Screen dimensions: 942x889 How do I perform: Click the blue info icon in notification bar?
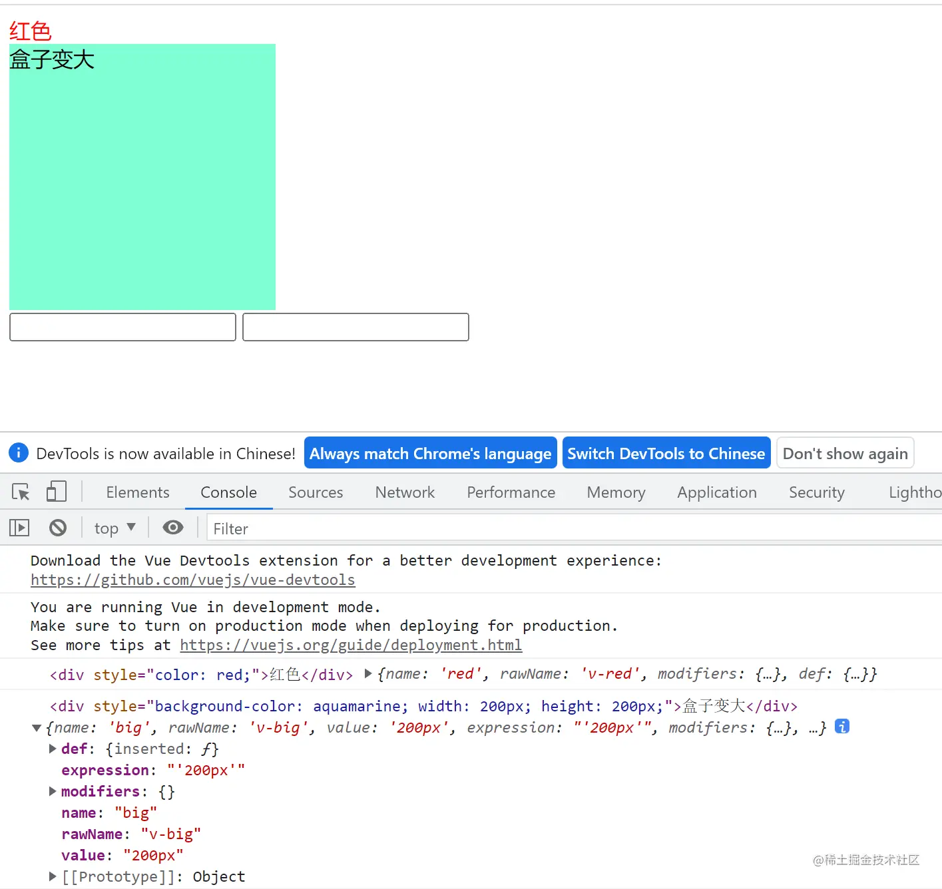[x=19, y=452]
